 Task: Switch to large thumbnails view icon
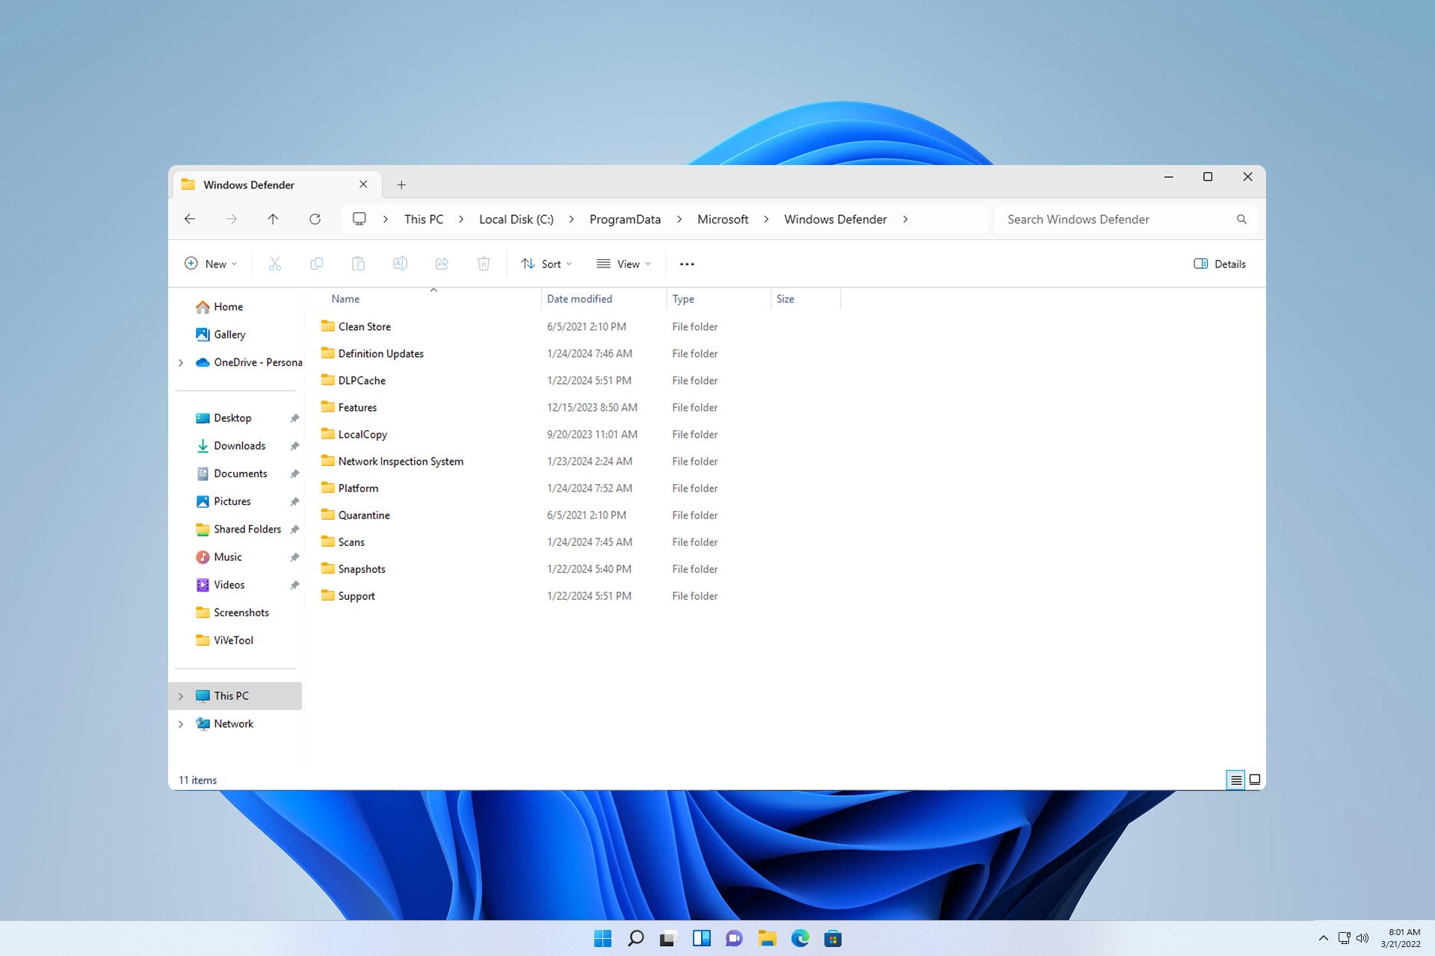tap(1255, 780)
